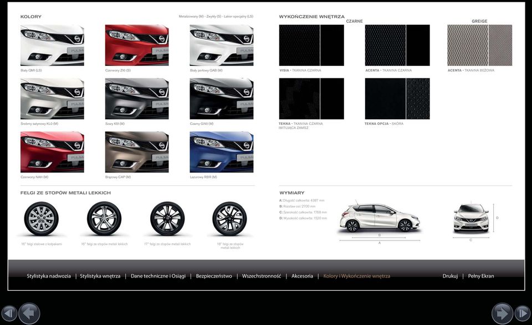Select the Lazurowy RBR blue car image
Image resolution: width=532 pixels, height=325 pixels.
point(222,152)
